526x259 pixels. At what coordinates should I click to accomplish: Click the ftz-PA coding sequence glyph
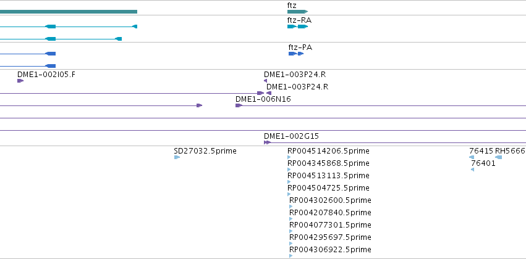pos(296,54)
